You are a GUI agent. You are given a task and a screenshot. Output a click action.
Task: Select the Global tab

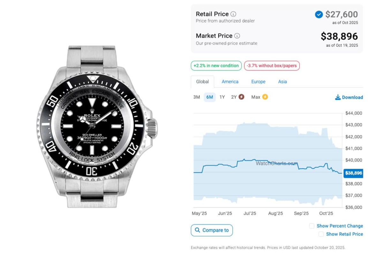[x=202, y=82]
